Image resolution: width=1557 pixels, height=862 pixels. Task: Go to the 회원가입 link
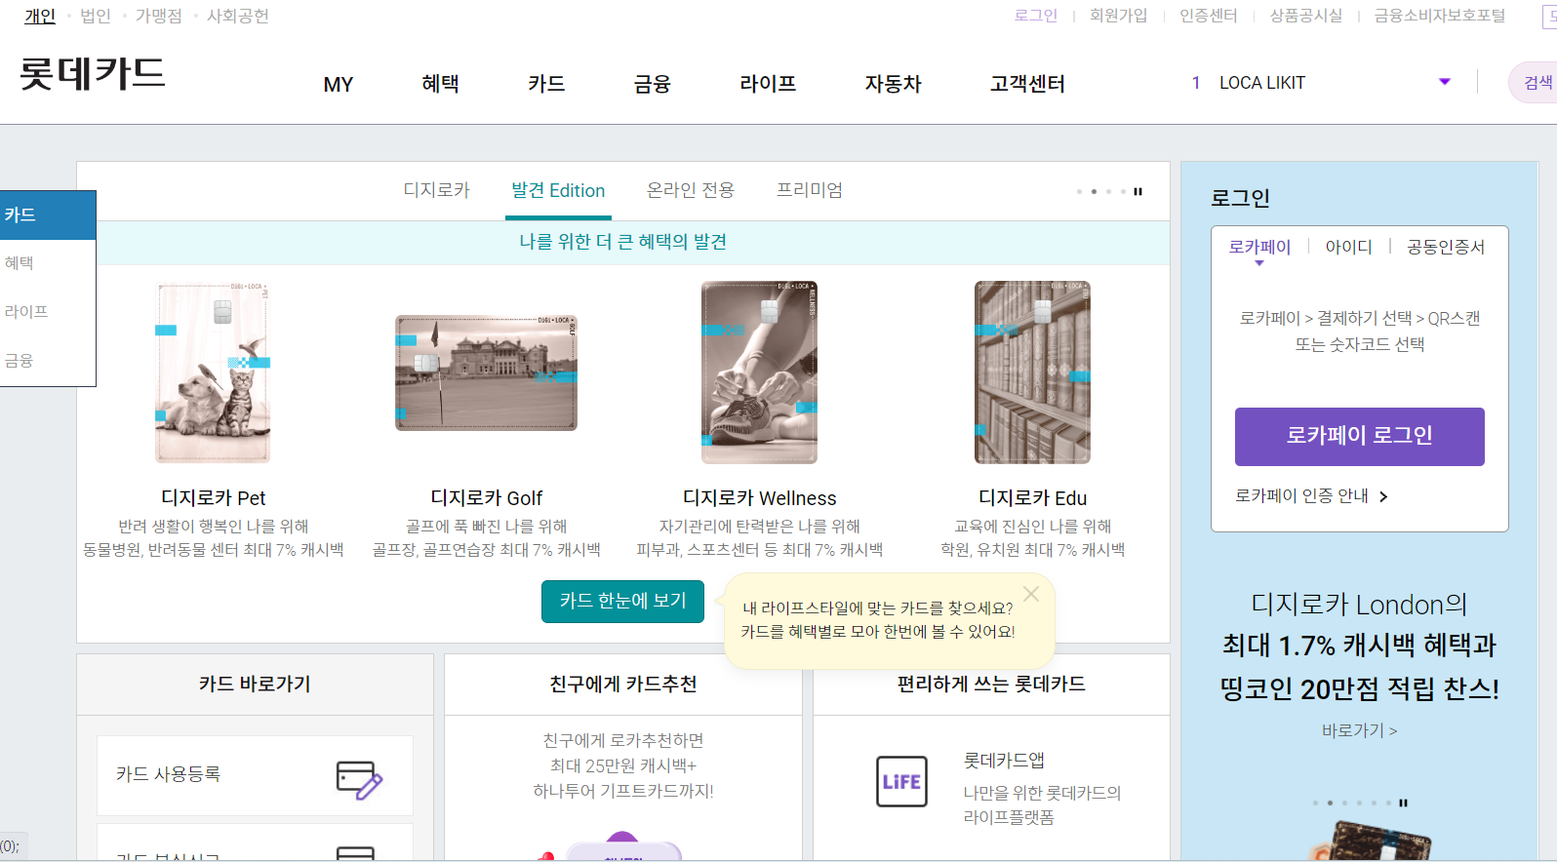point(1118,16)
